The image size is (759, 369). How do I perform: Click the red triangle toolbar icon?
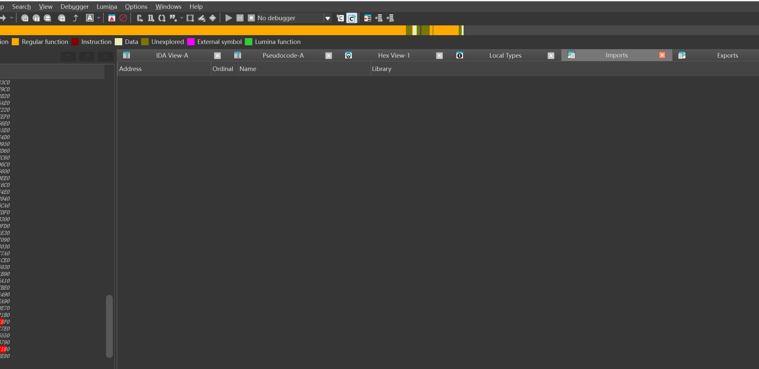click(x=112, y=18)
